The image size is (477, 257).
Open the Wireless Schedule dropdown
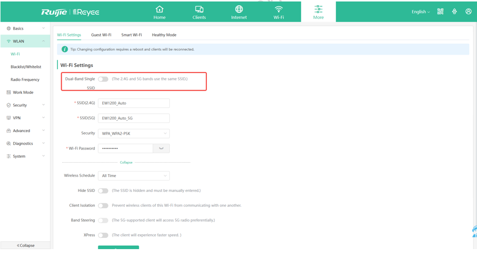coord(134,176)
